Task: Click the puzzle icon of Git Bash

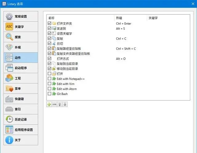Action: [54, 94]
